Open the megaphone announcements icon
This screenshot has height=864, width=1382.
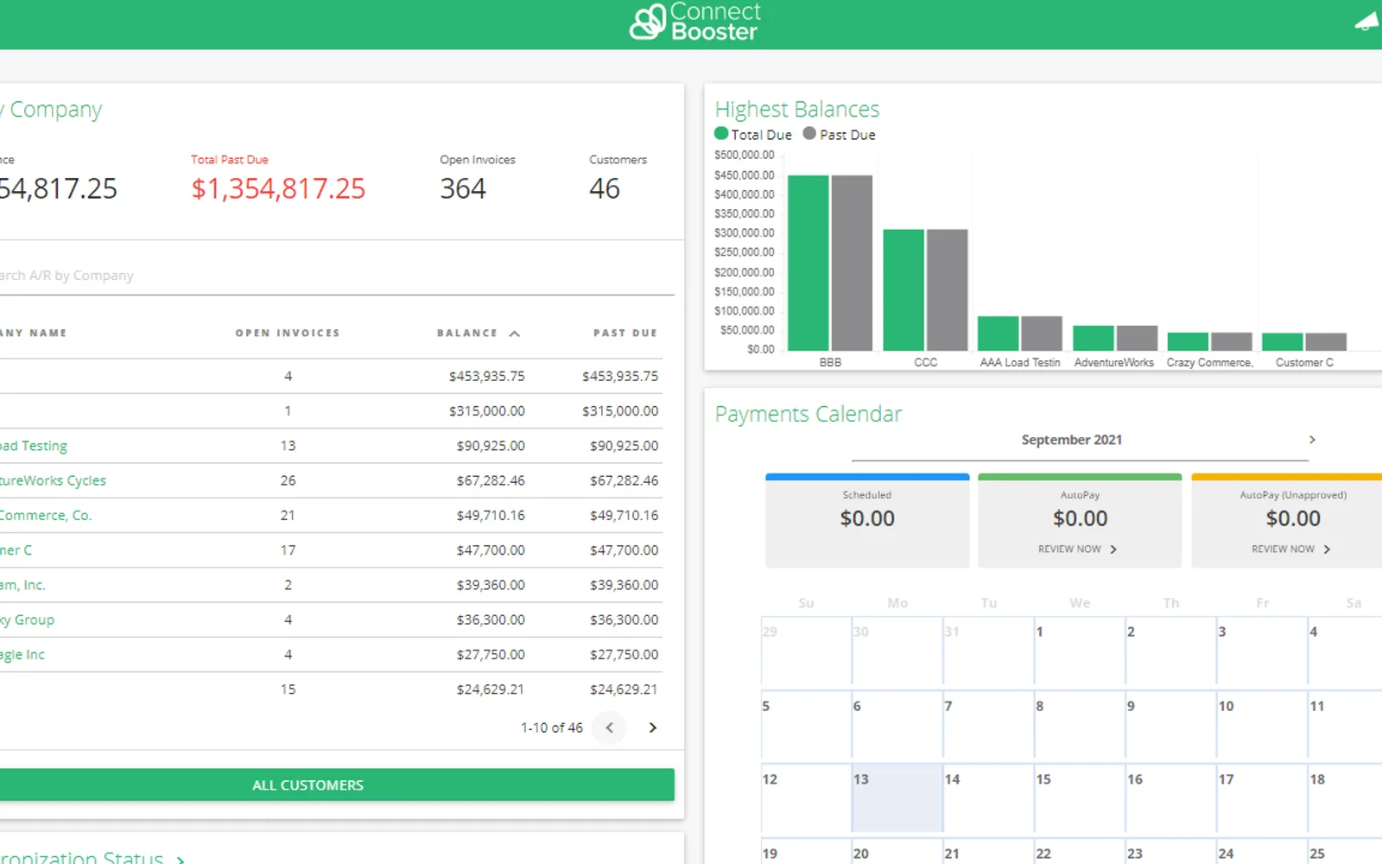tap(1367, 21)
